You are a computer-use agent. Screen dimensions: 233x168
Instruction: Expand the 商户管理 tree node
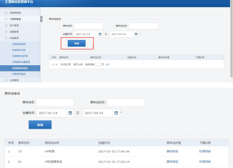tap(6, 25)
